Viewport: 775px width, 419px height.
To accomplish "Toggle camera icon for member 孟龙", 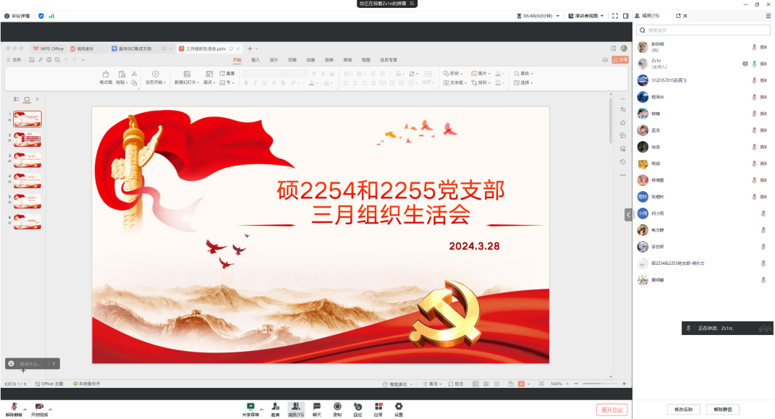I will pos(763,130).
